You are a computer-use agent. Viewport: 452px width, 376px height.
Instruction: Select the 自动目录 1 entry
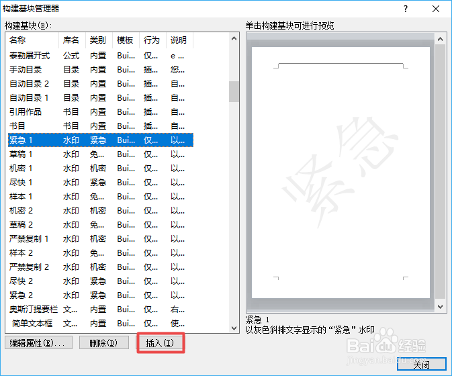click(x=101, y=97)
